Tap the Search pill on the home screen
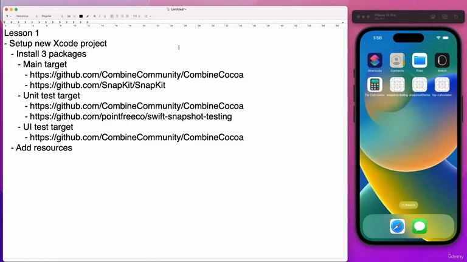Image resolution: width=467 pixels, height=262 pixels. coord(409,205)
